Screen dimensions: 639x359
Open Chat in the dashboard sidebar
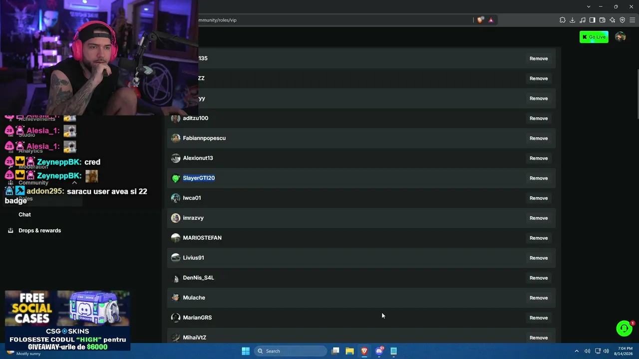pyautogui.click(x=24, y=214)
